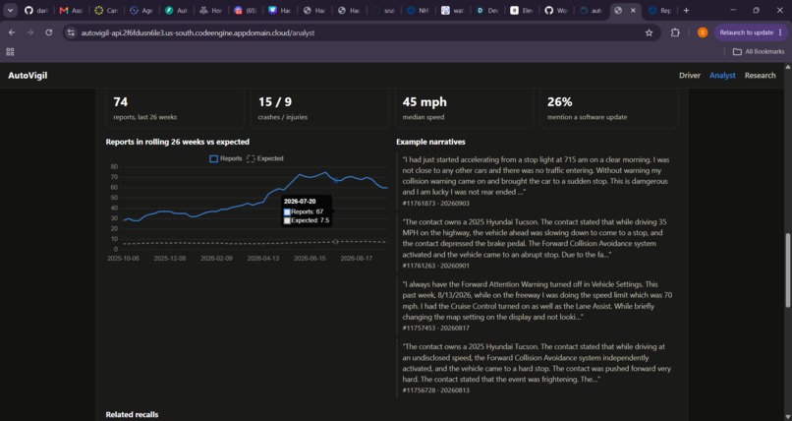This screenshot has height=421, width=792.
Task: Switch to the 'Age' tab
Action: coord(141,10)
